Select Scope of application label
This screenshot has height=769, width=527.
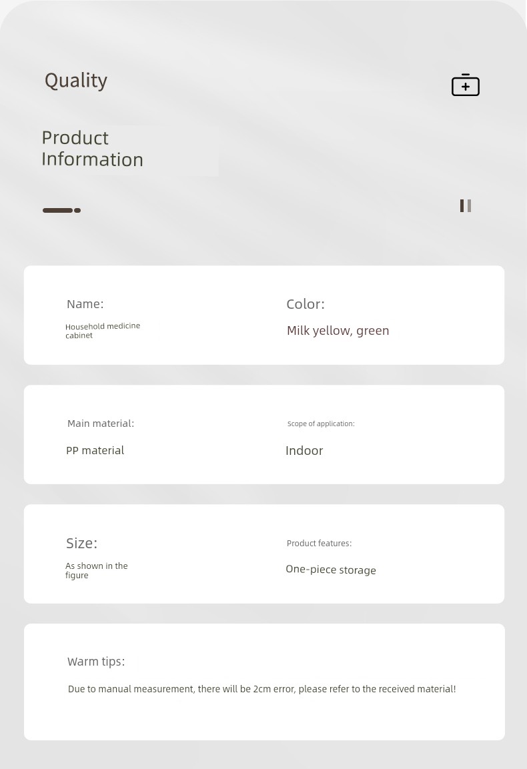(x=321, y=424)
